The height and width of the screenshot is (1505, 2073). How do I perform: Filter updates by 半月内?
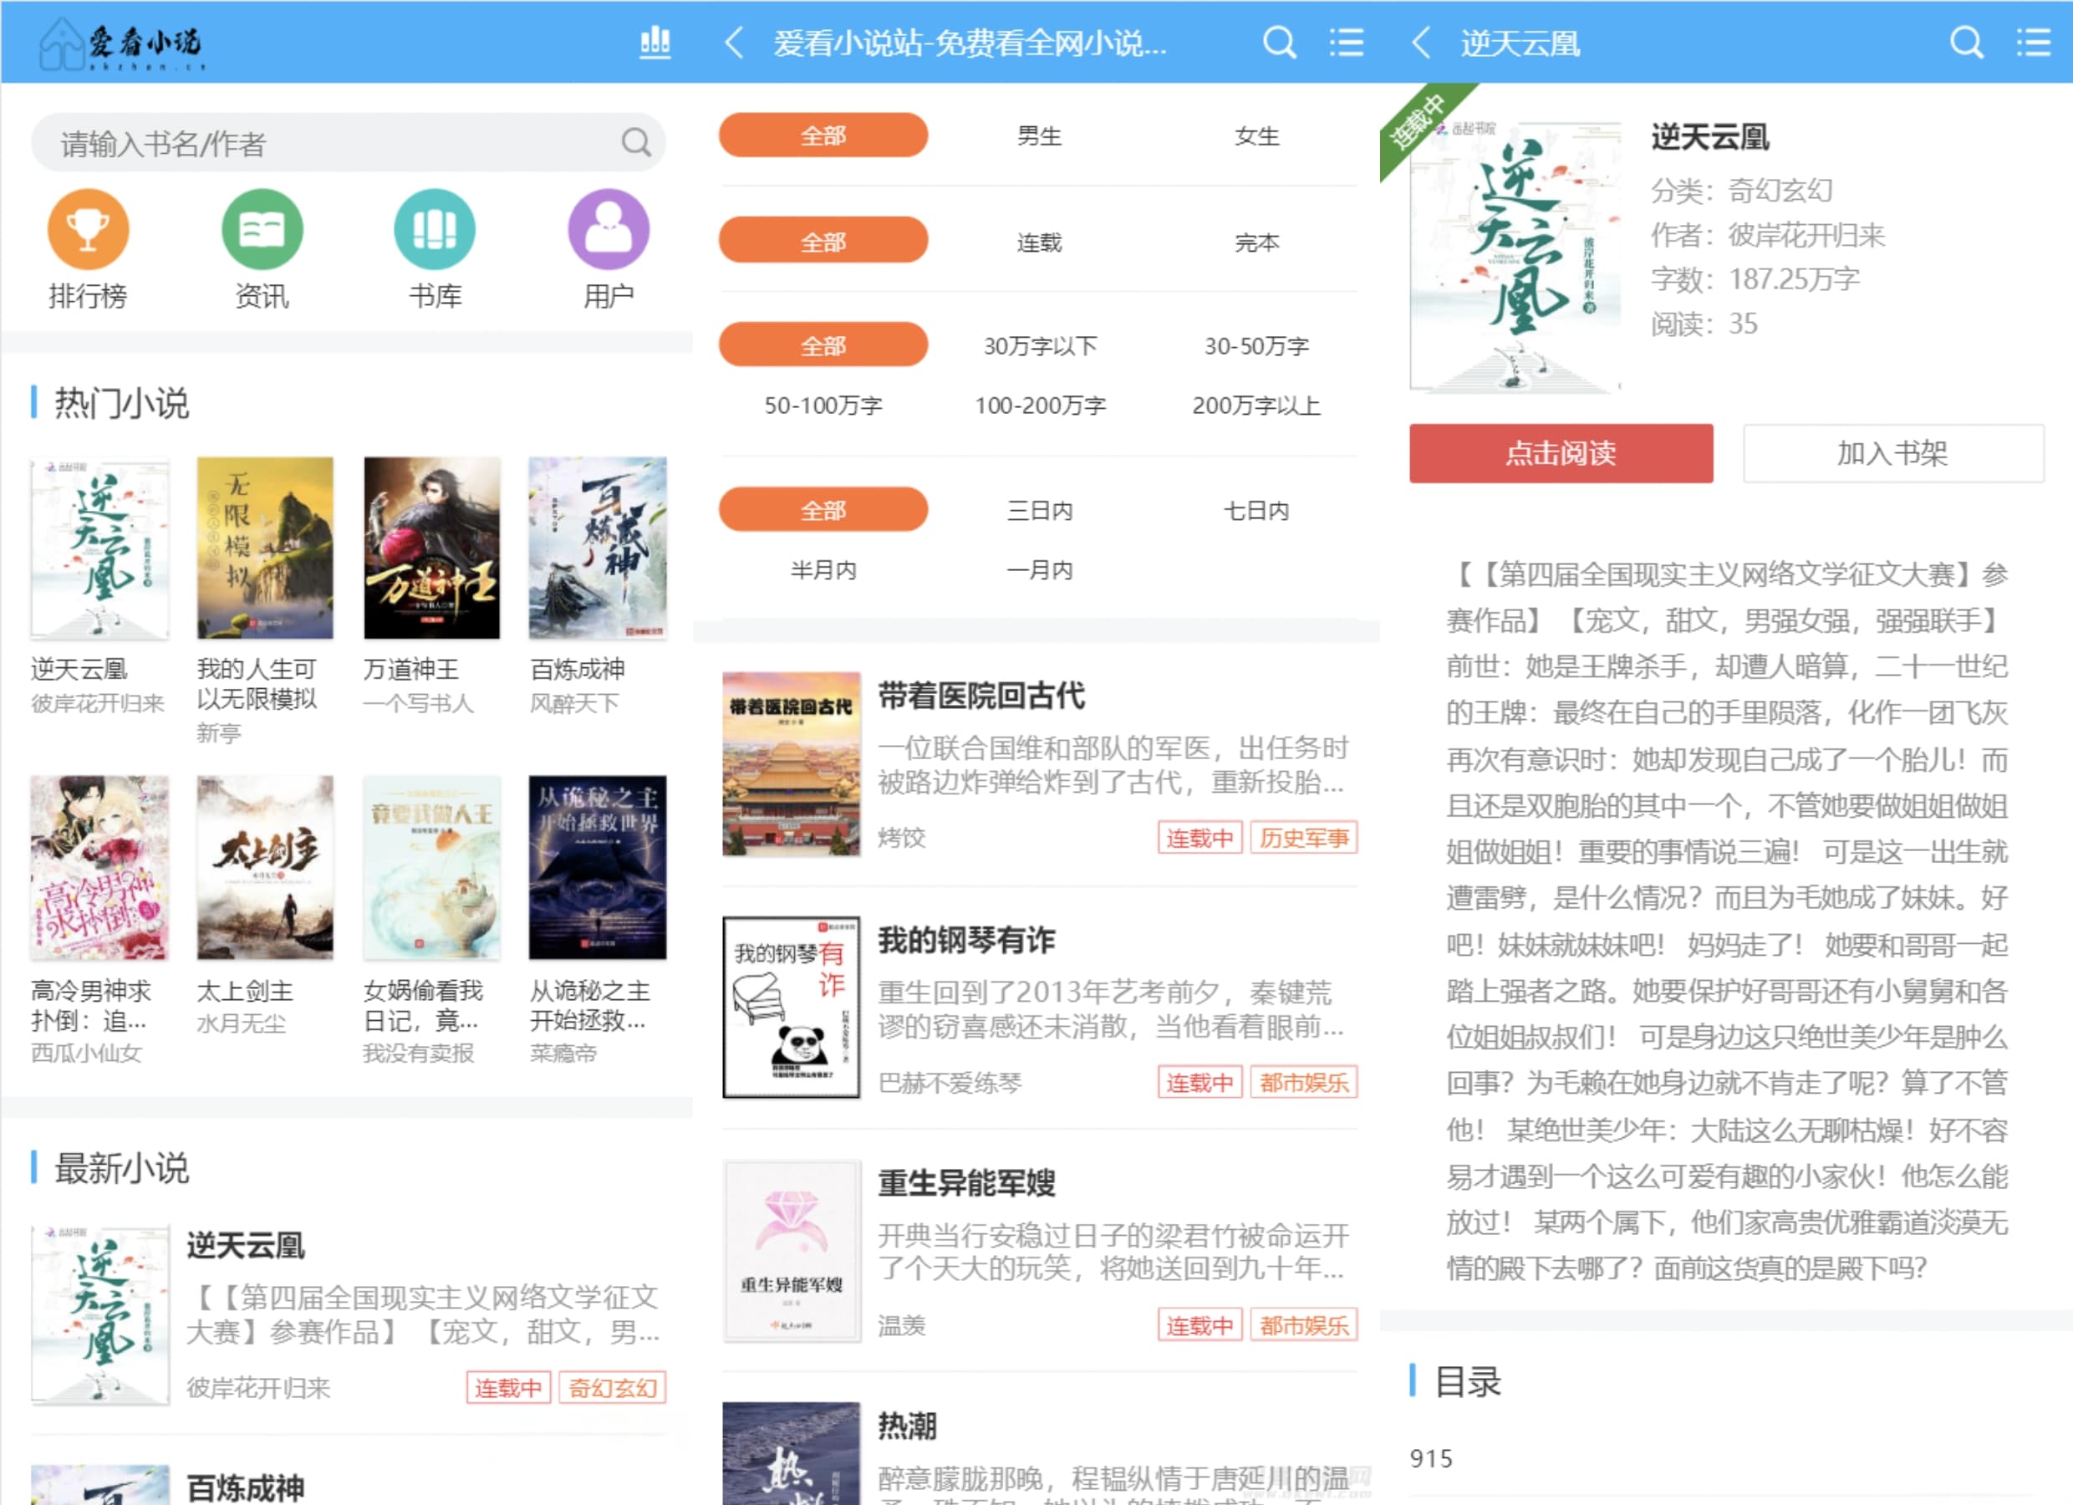point(823,569)
